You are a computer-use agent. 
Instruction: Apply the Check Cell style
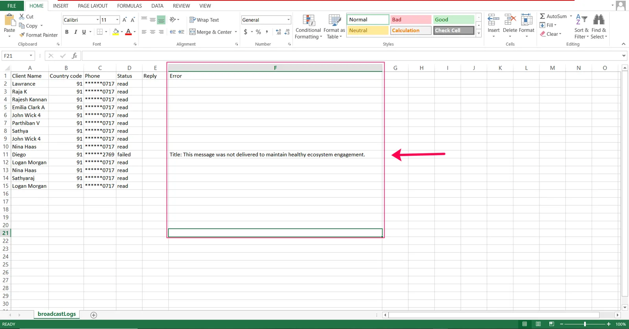pos(454,30)
